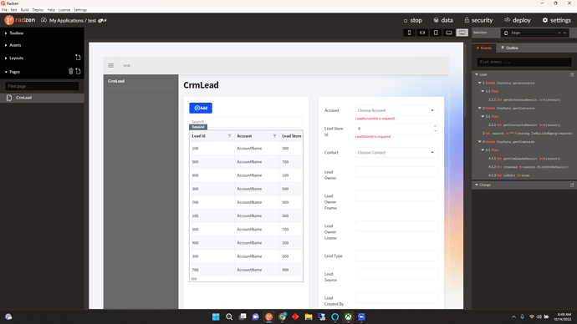Collapse step 2 Invoke getContacts
The image size is (577, 324).
[479, 109]
